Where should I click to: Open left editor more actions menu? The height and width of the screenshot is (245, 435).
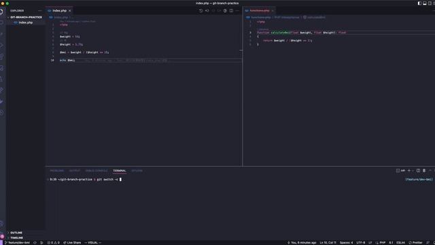[x=237, y=11]
